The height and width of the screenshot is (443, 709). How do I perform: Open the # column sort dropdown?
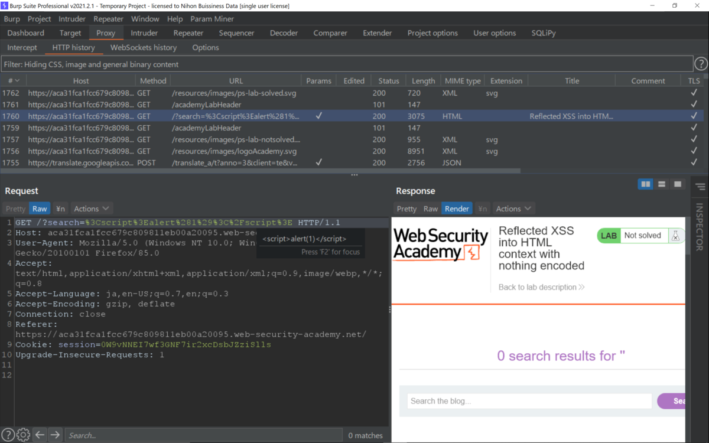tap(13, 80)
